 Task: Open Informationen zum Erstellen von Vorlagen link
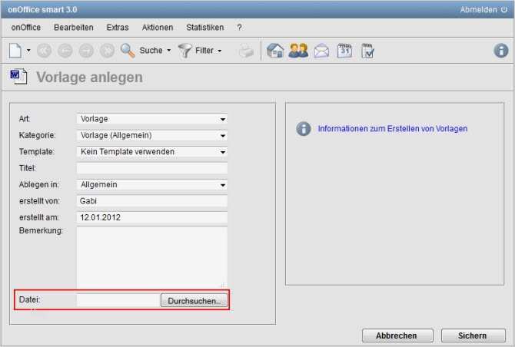pyautogui.click(x=393, y=128)
